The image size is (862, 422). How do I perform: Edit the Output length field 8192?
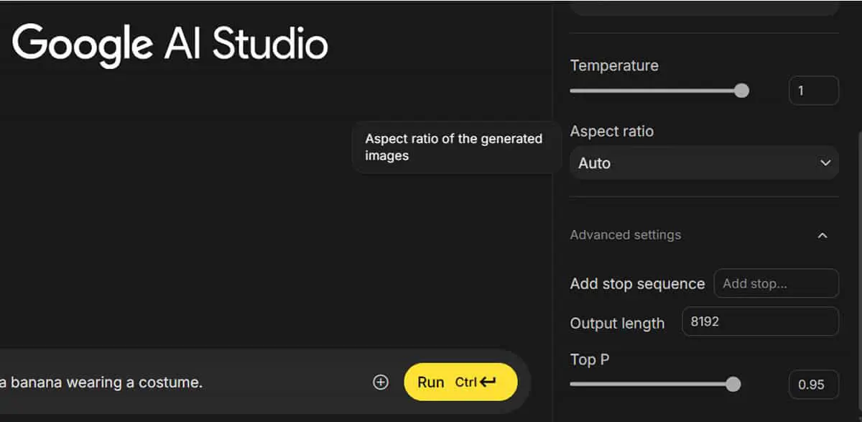[760, 321]
